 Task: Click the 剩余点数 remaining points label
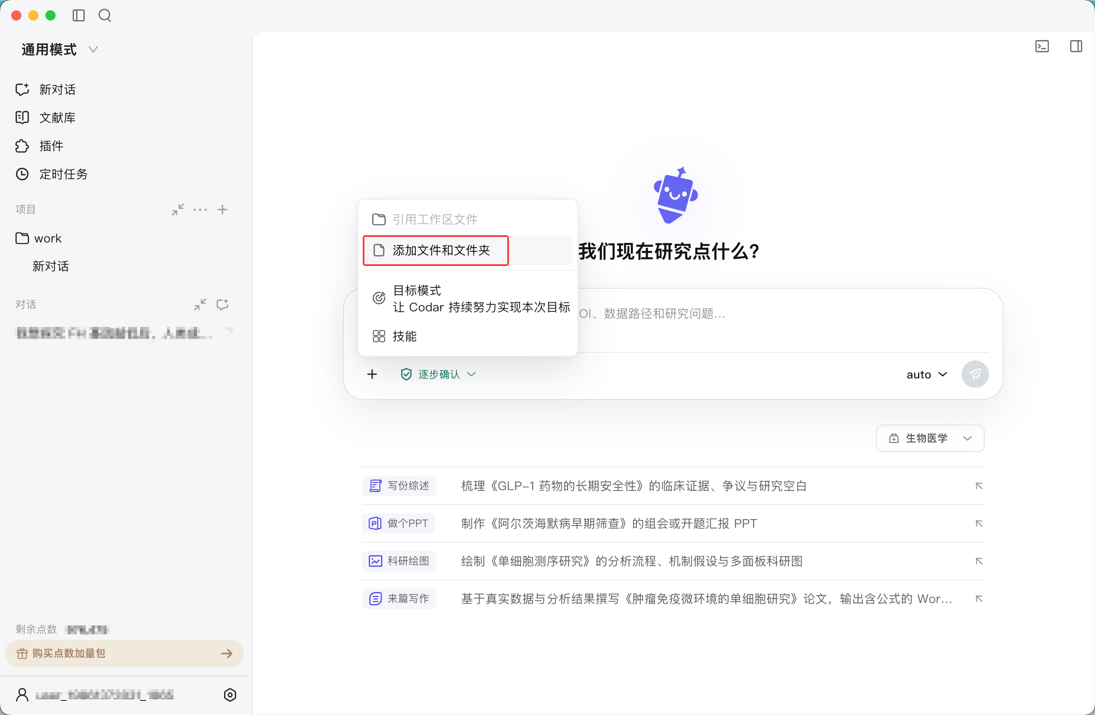[x=36, y=629]
